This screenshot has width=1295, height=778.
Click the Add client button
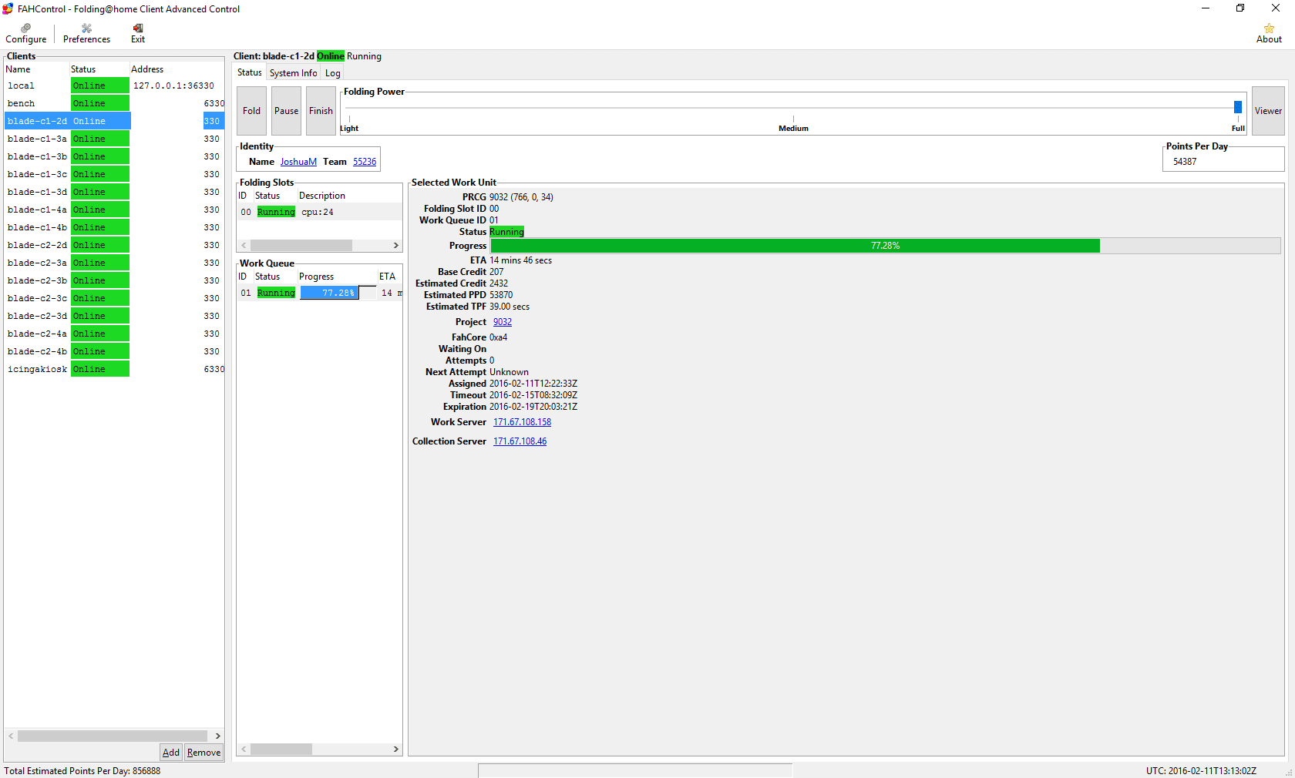pos(171,753)
